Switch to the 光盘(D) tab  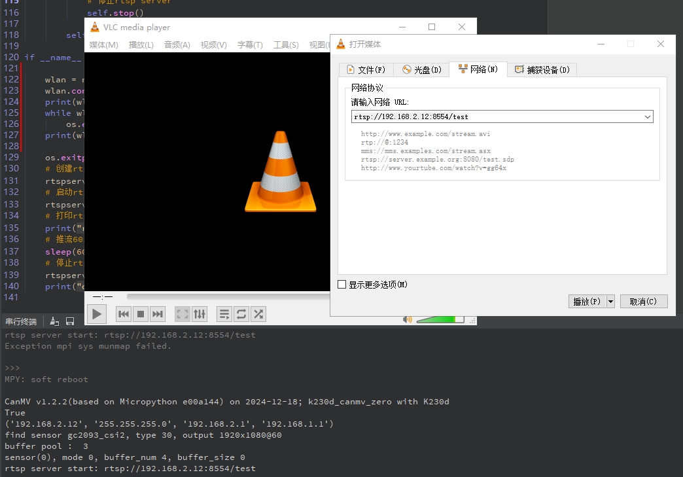pos(422,70)
